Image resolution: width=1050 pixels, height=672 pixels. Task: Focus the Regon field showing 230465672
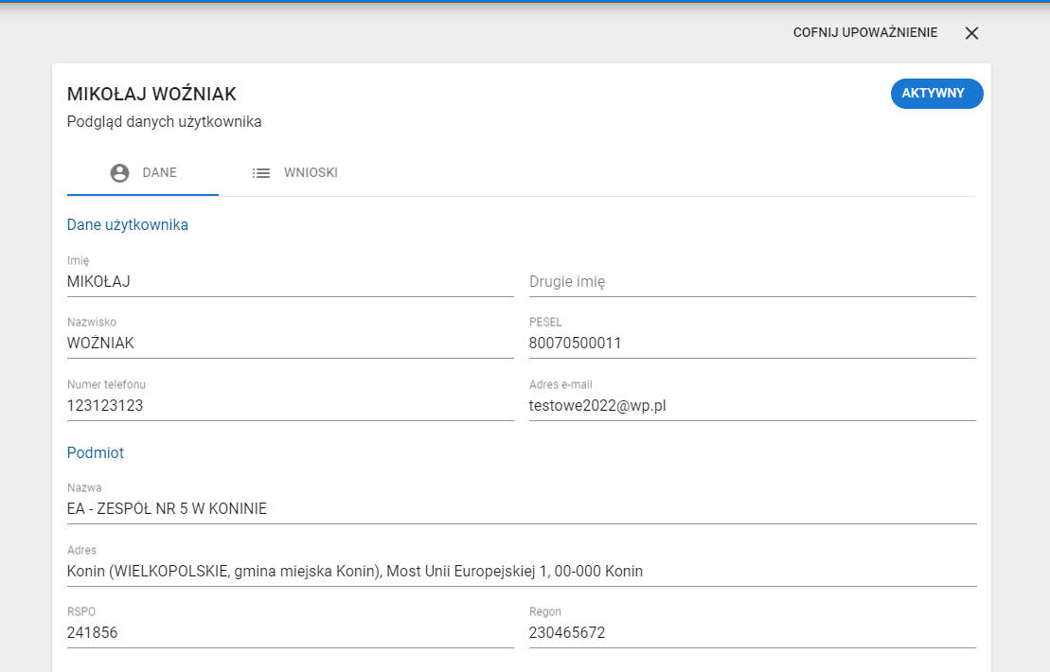(x=752, y=632)
